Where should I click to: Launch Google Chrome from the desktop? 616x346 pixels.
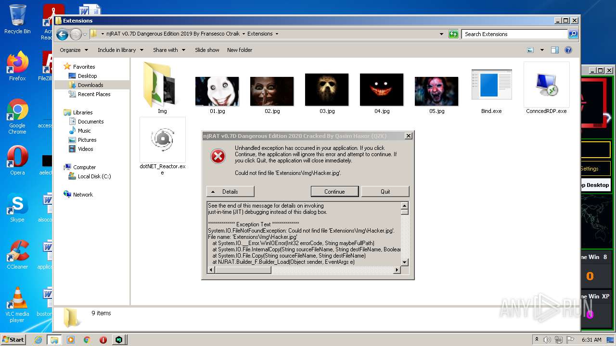(x=17, y=116)
